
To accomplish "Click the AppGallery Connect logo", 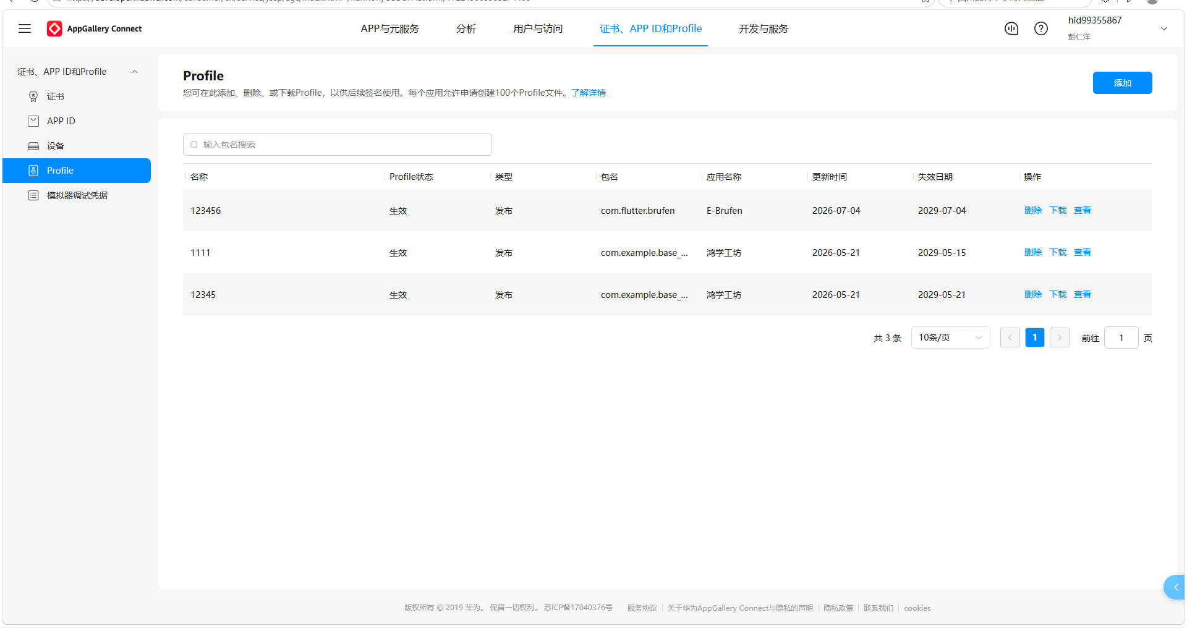I will coord(94,28).
